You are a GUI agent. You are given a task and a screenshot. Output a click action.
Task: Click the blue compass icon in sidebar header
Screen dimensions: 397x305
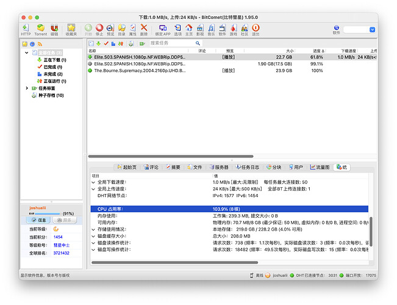(x=32, y=44)
